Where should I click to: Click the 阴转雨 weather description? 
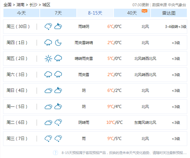(84, 123)
